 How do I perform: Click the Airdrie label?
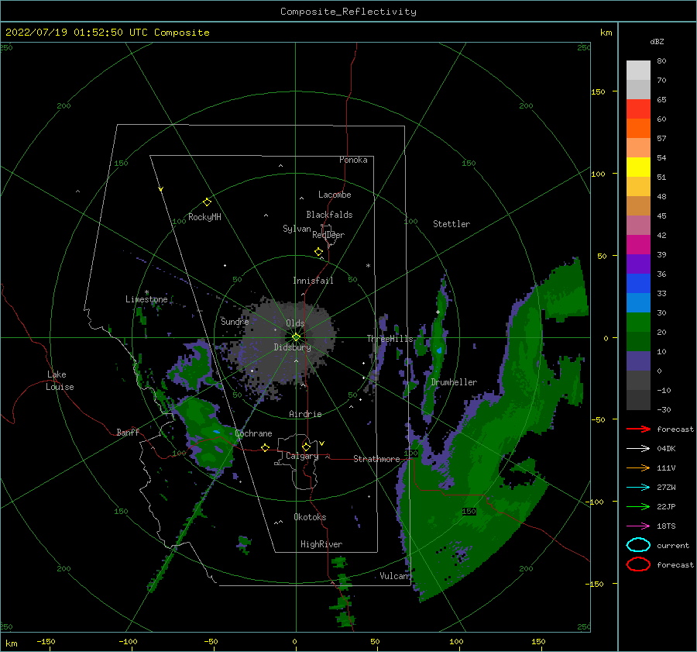coord(305,414)
